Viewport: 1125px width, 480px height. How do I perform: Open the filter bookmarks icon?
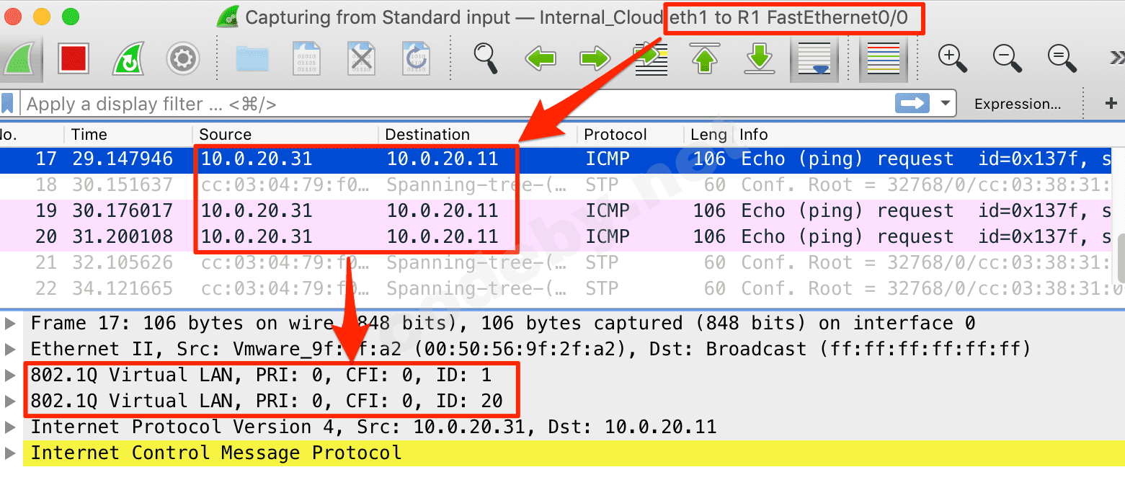(9, 103)
